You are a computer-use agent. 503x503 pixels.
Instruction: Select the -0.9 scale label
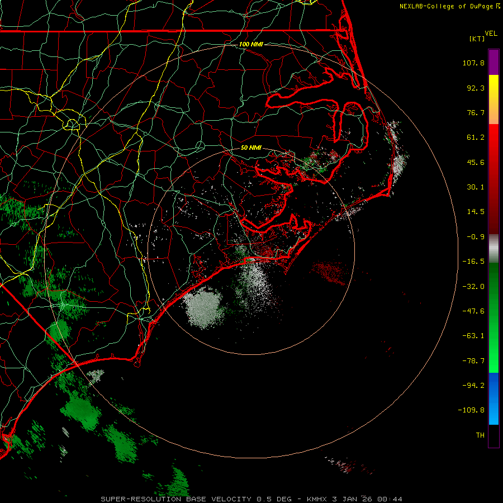(476, 237)
